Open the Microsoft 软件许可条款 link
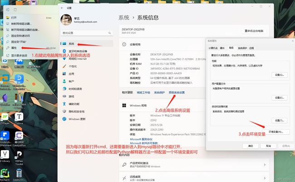Screen dimensions: 295x182 point(144,143)
